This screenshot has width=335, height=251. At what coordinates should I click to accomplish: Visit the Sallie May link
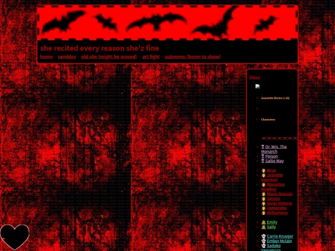pos(274,161)
